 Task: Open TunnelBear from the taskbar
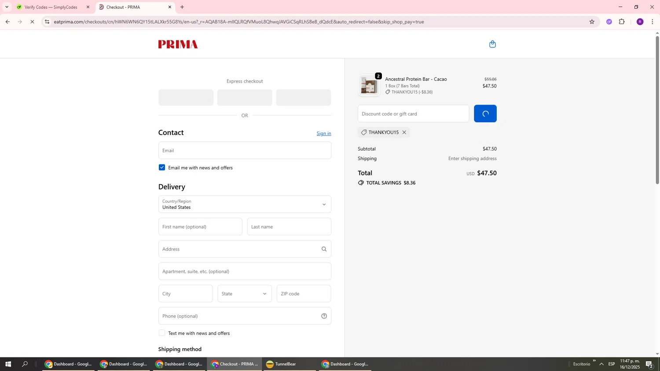[x=289, y=364]
